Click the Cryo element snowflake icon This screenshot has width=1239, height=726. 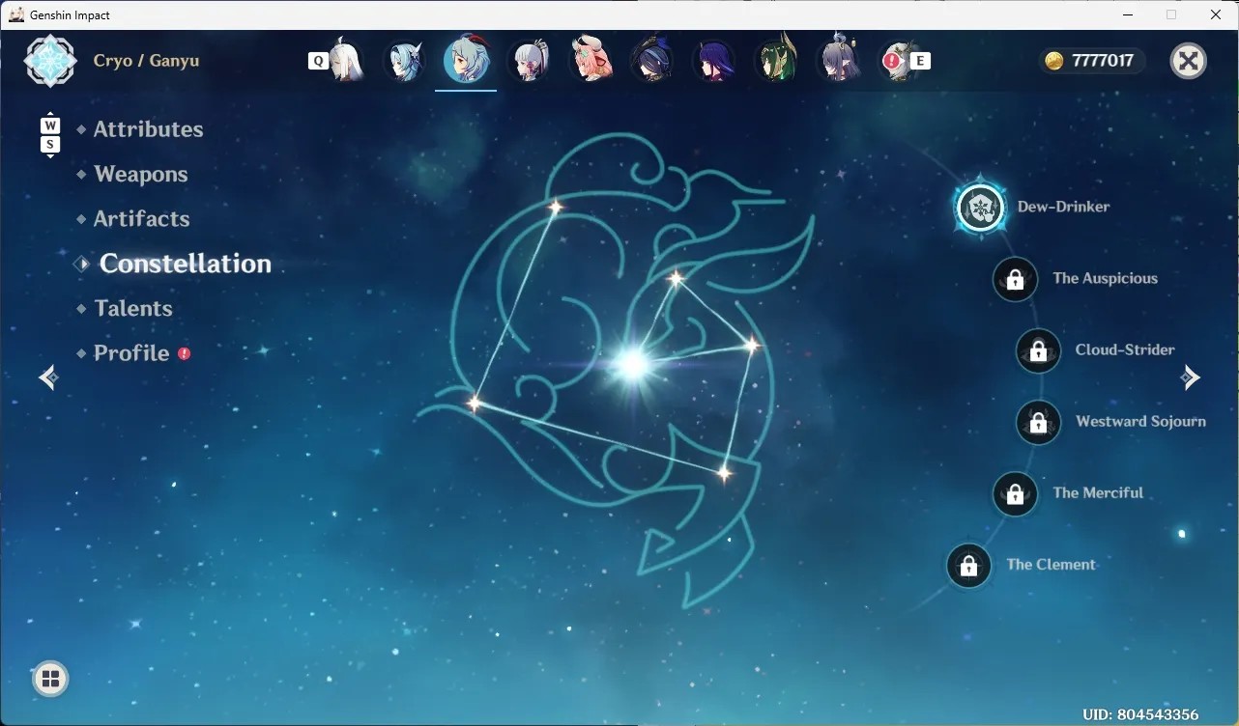click(50, 61)
